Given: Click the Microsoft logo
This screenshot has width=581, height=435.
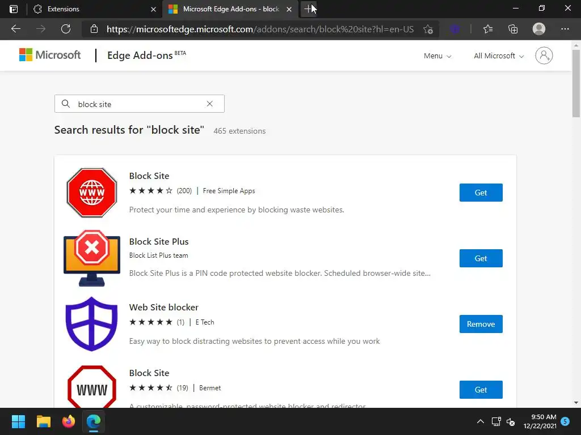Looking at the screenshot, I should tap(50, 55).
